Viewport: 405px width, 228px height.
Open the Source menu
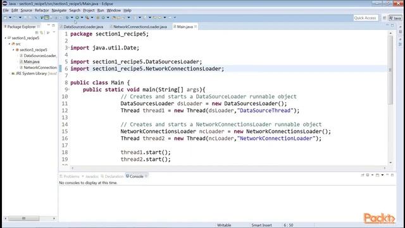(27, 10)
